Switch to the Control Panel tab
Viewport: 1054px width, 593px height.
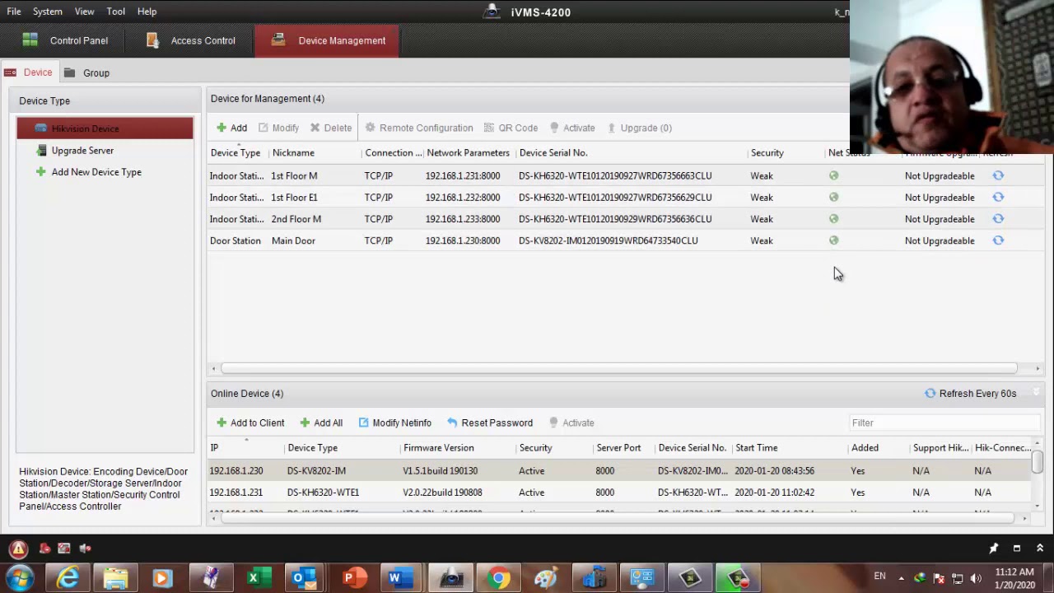pyautogui.click(x=66, y=40)
